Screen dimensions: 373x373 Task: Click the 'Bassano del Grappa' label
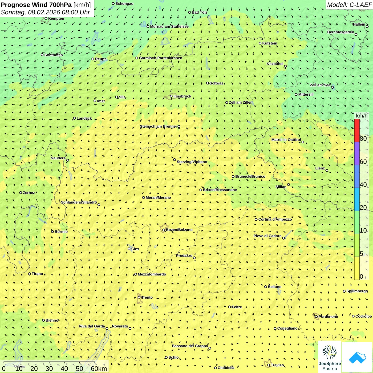[x=190, y=346]
